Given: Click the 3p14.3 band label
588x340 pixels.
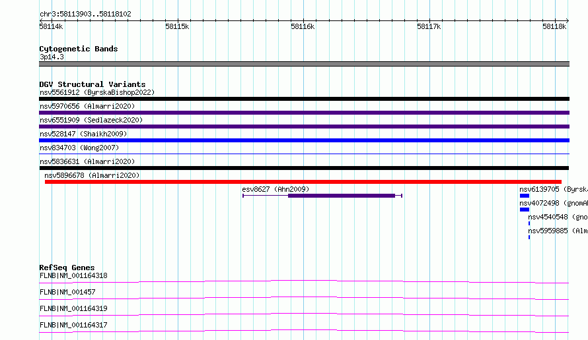Looking at the screenshot, I should [x=52, y=57].
